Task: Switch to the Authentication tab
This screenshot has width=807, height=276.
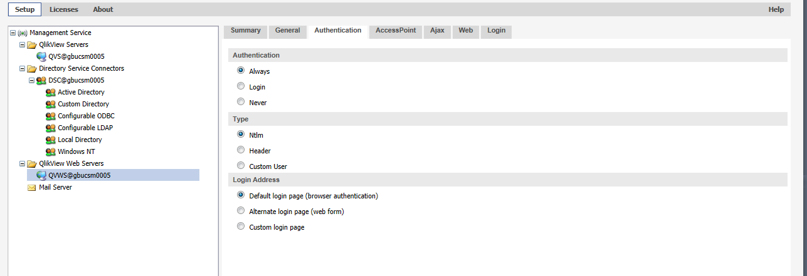Action: coord(338,31)
